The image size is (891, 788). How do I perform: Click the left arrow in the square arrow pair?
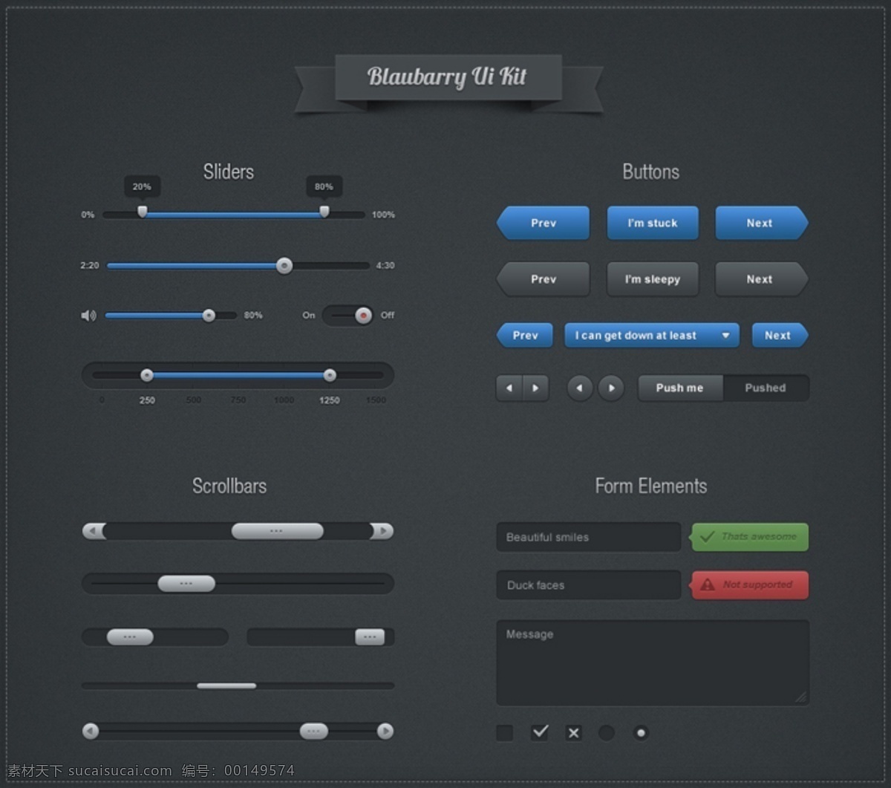coord(509,388)
